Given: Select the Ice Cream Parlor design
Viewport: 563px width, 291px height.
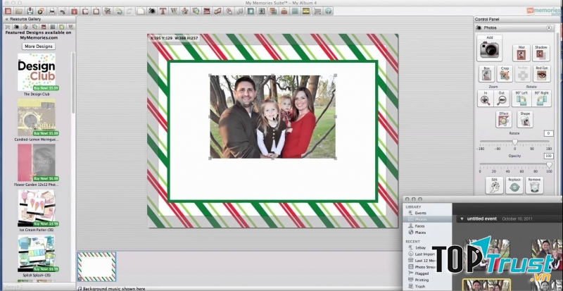Looking at the screenshot, I should point(37,208).
